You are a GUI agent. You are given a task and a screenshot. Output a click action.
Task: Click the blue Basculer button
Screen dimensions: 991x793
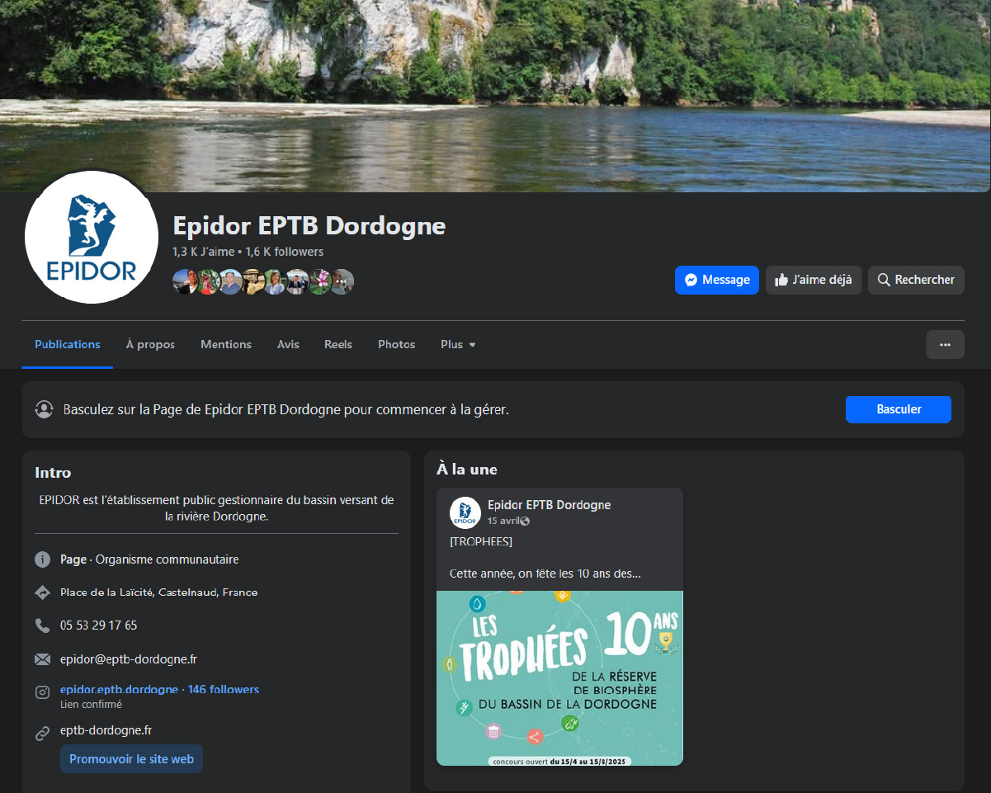899,409
